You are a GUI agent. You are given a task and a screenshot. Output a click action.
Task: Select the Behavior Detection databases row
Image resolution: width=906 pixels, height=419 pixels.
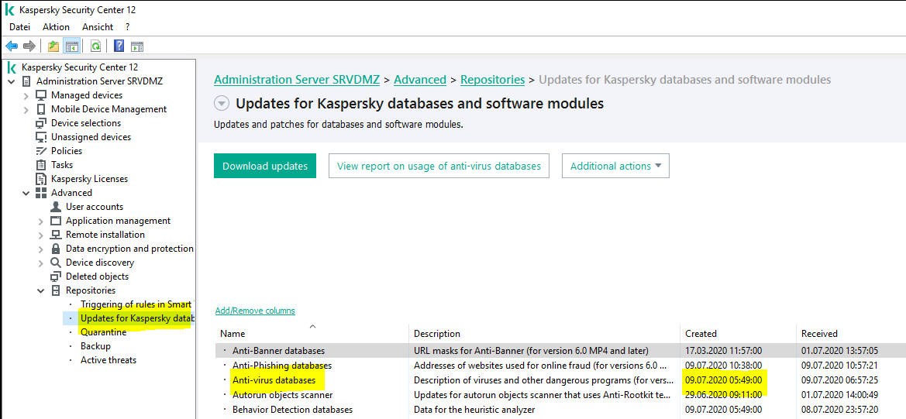pos(561,410)
